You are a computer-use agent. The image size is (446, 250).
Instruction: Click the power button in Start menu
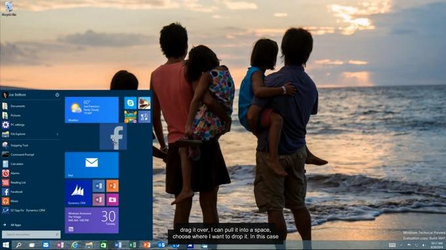click(x=57, y=95)
